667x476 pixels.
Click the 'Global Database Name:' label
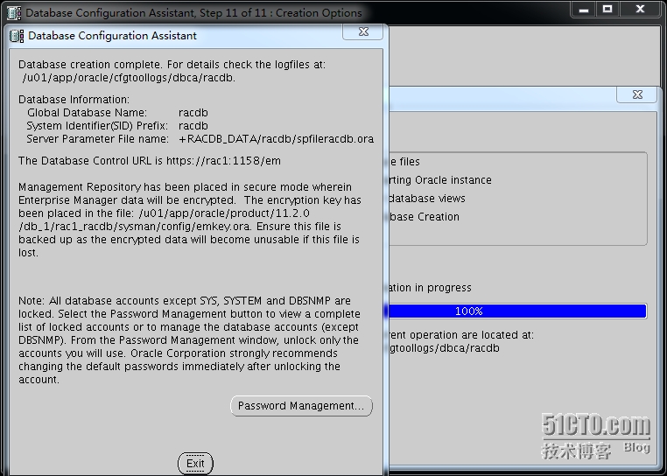coord(88,113)
